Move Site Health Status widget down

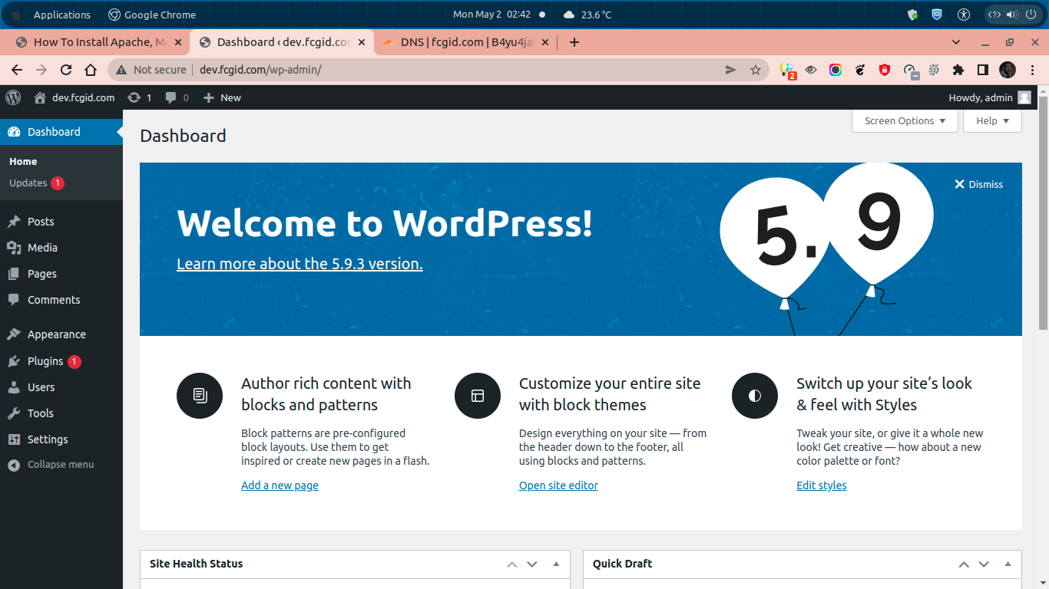click(532, 564)
